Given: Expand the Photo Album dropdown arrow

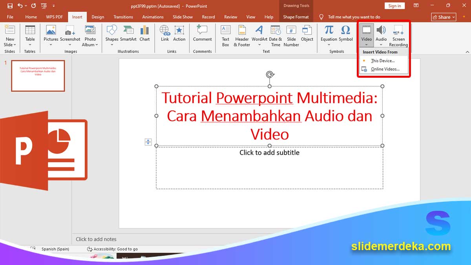Looking at the screenshot, I should click(x=97, y=45).
